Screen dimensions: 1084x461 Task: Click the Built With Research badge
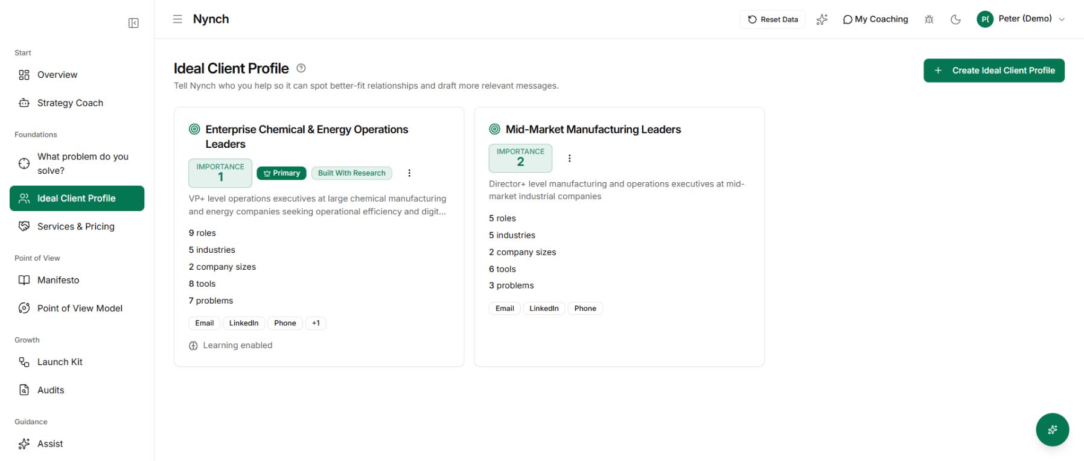coord(352,173)
